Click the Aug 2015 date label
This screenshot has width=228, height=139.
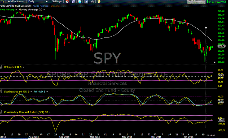(34, 137)
